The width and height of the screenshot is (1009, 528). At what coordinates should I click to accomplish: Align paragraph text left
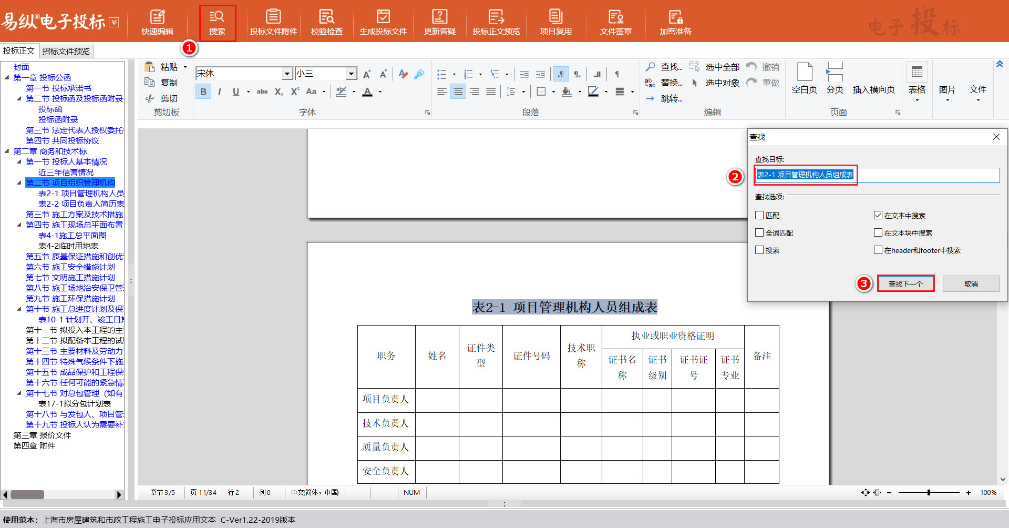[442, 92]
